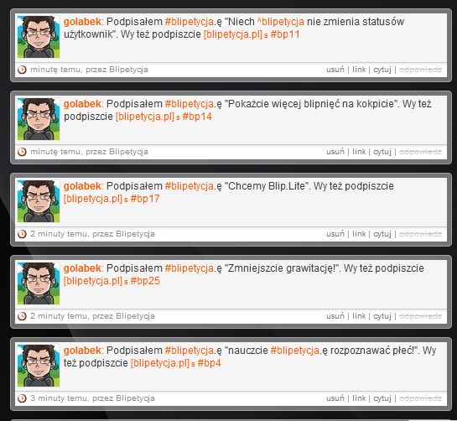Click the disabled odpowiedz on the #bp25 post
This screenshot has height=421, width=457.
pos(421,316)
